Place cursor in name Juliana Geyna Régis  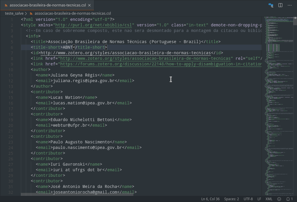point(74,75)
